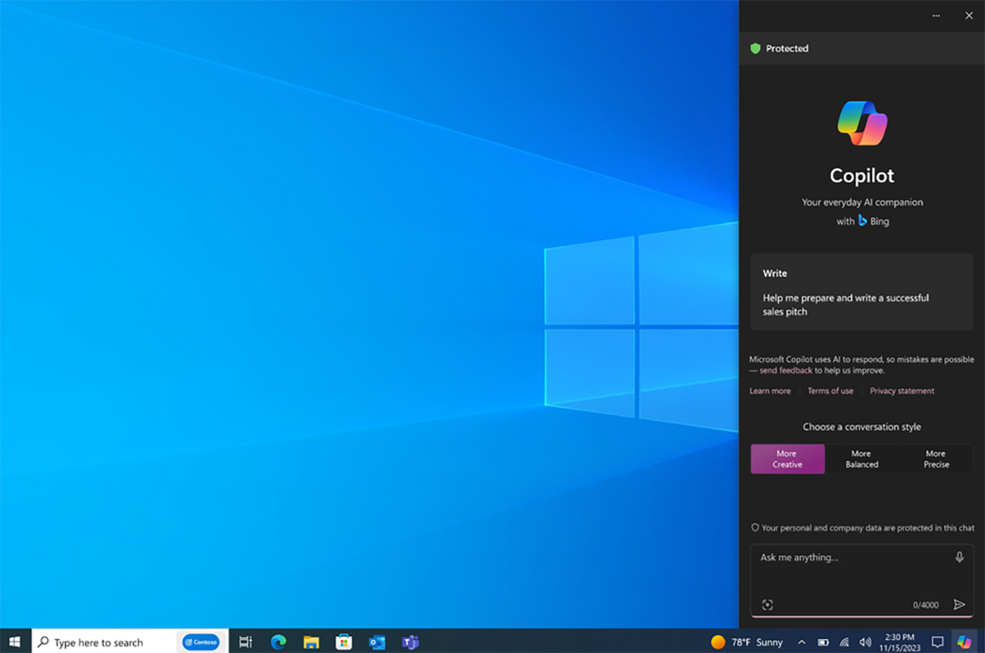Enable the More Precise conversation style
Viewport: 985px width, 653px height.
[x=936, y=458]
